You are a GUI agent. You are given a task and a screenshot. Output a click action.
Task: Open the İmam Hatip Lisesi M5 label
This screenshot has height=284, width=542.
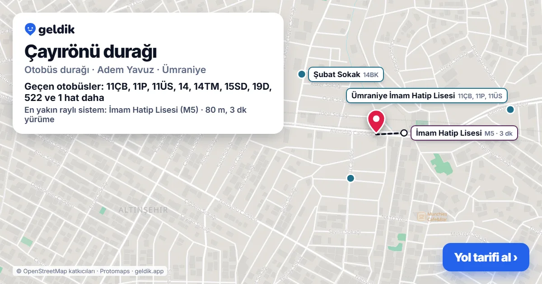coord(464,133)
